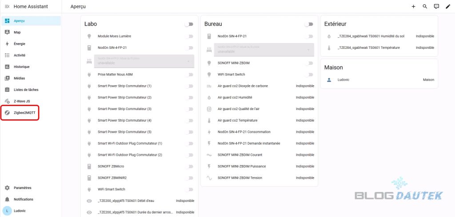This screenshot has height=217, width=455.
Task: Open Smart Power Strip Commutateur (4) entity
Action: click(x=124, y=120)
